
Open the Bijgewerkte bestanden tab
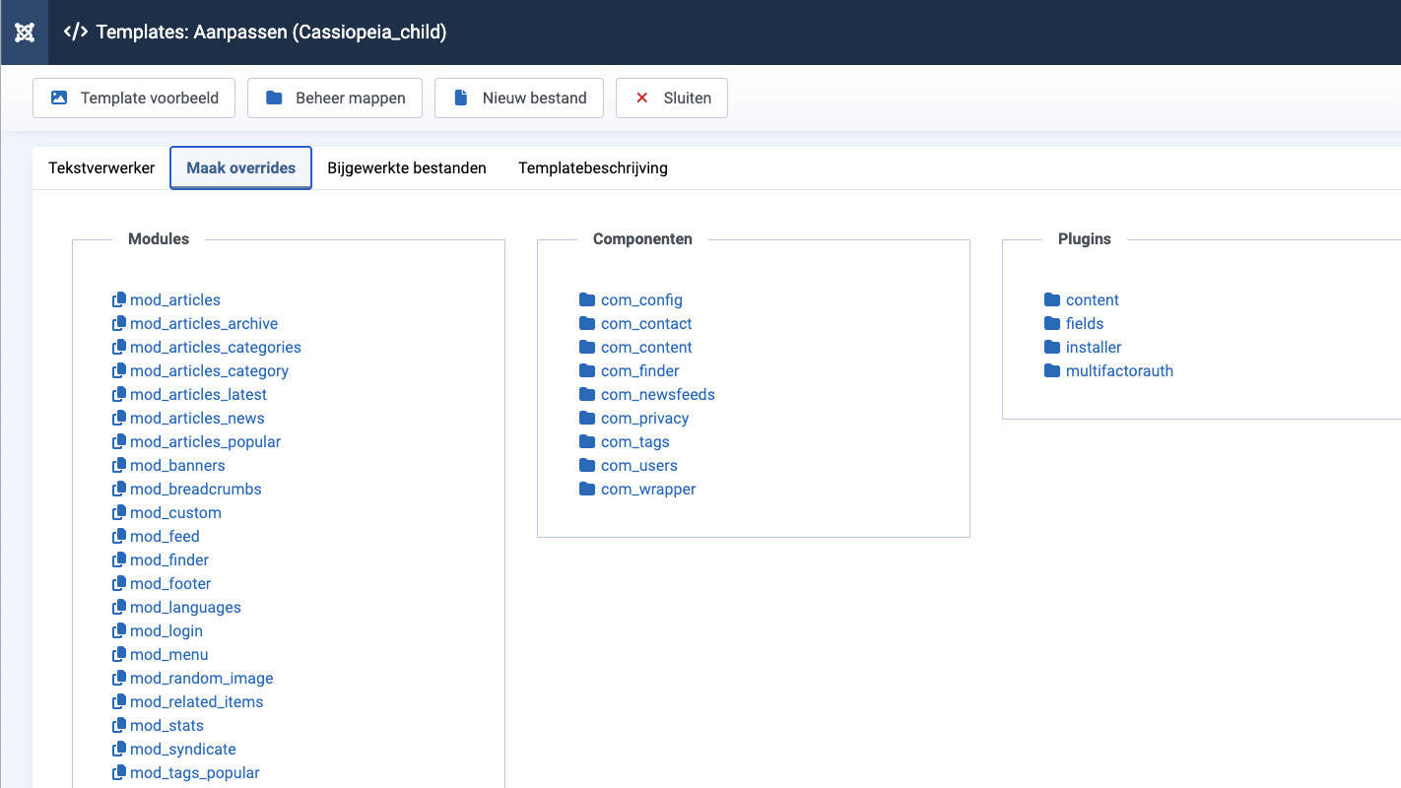[x=407, y=167]
